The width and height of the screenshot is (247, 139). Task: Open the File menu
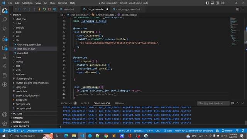click(10, 3)
